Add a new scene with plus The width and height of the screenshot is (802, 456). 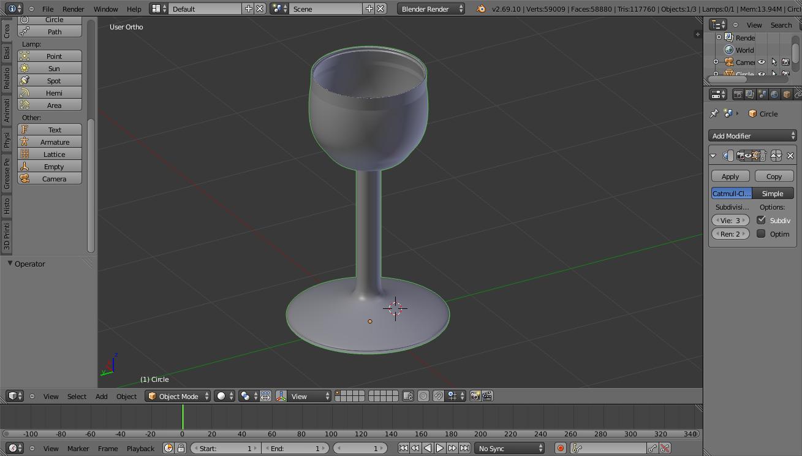(369, 9)
